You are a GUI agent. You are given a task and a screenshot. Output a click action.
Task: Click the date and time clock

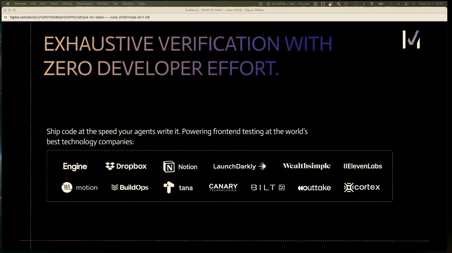pos(431,4)
